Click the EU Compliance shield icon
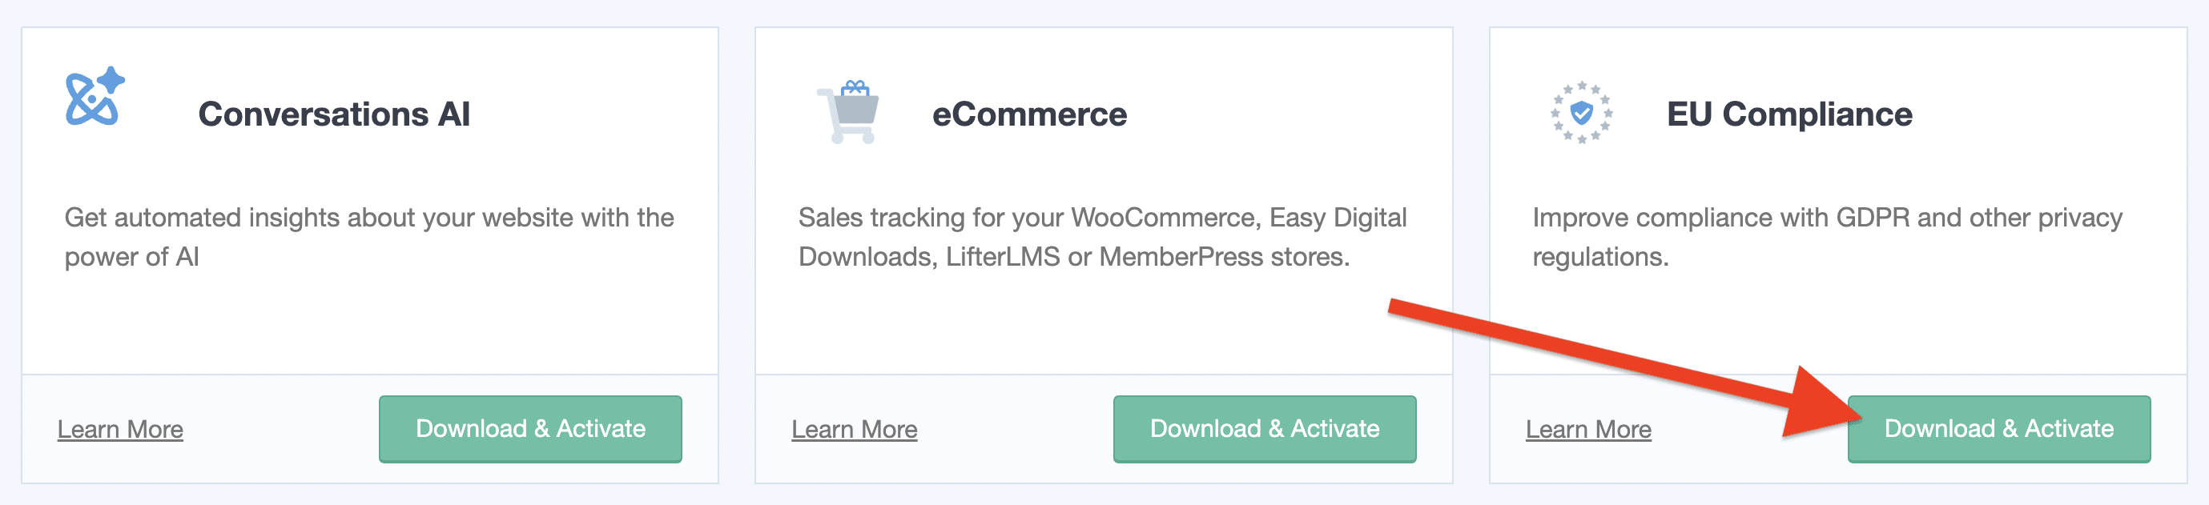 tap(1581, 112)
